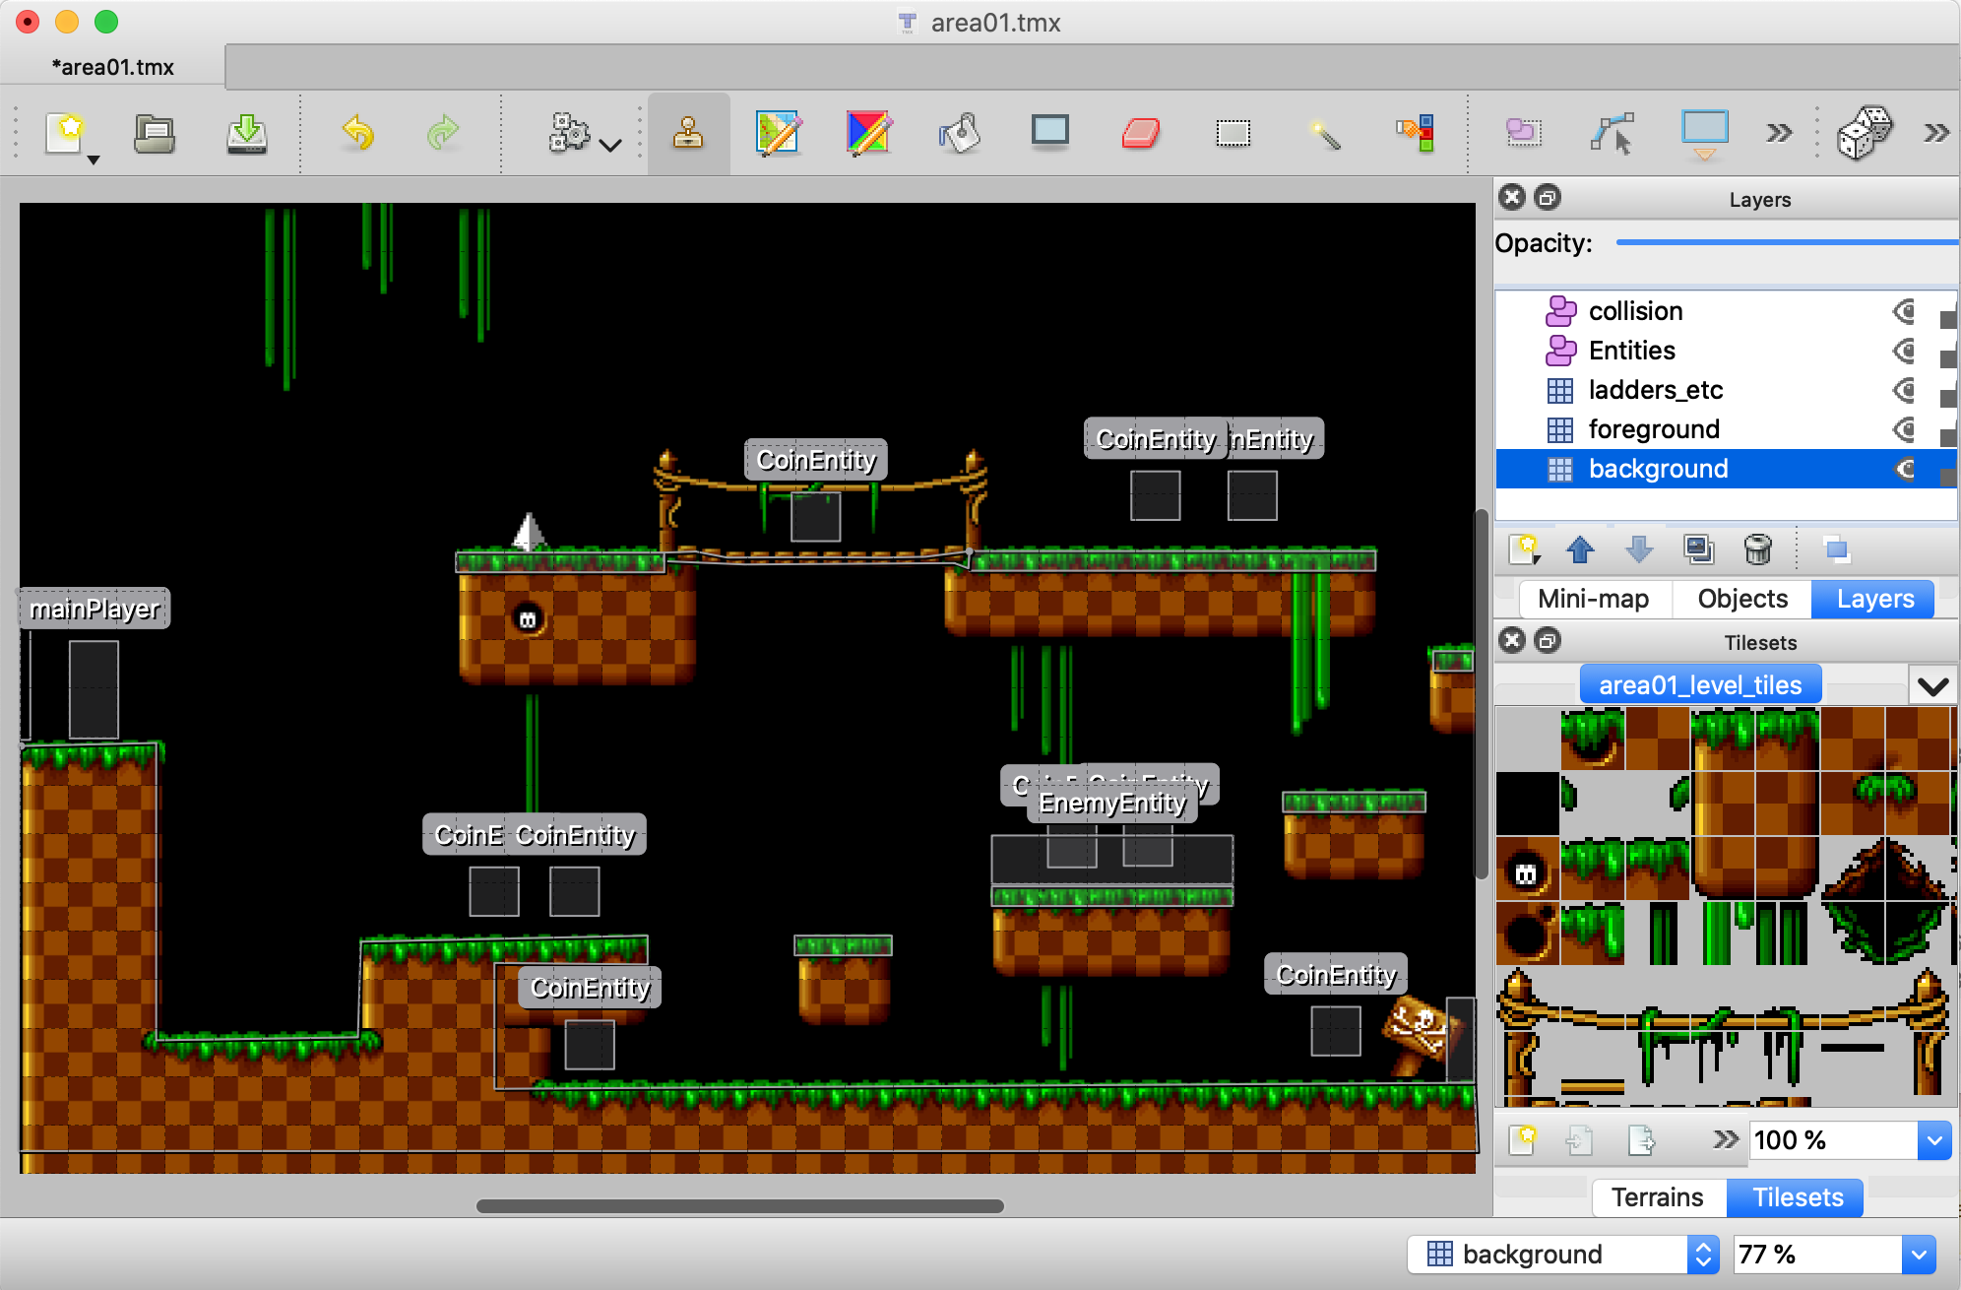Click the highlight current layer icon

pos(1836,549)
